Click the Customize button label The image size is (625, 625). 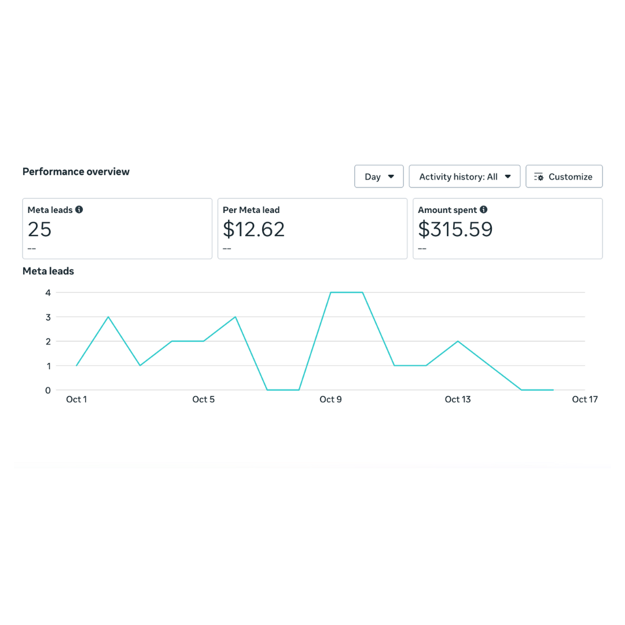click(x=570, y=177)
